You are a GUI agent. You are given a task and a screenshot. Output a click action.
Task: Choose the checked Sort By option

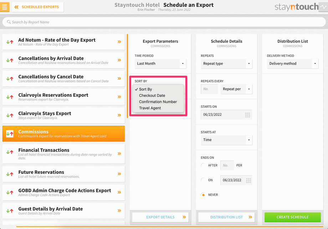158,89
